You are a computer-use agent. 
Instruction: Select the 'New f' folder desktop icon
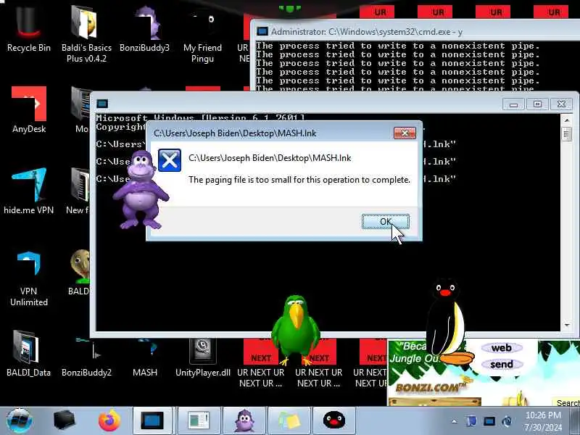[x=79, y=191]
